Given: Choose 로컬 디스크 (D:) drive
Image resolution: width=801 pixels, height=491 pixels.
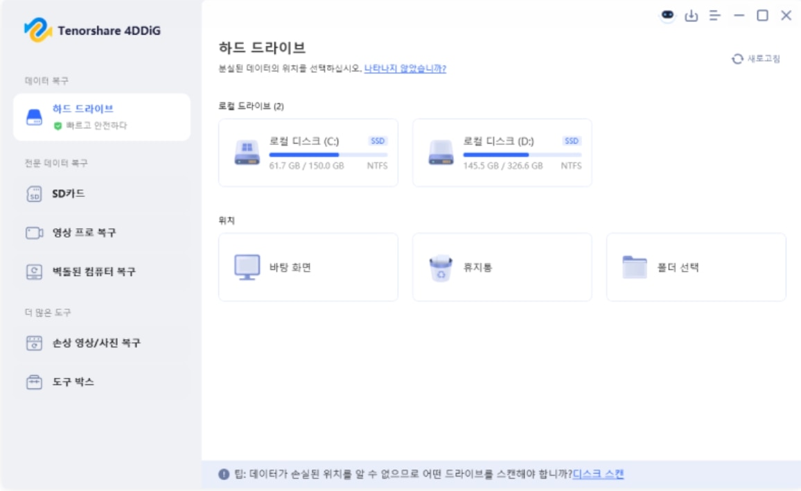Looking at the screenshot, I should (502, 153).
